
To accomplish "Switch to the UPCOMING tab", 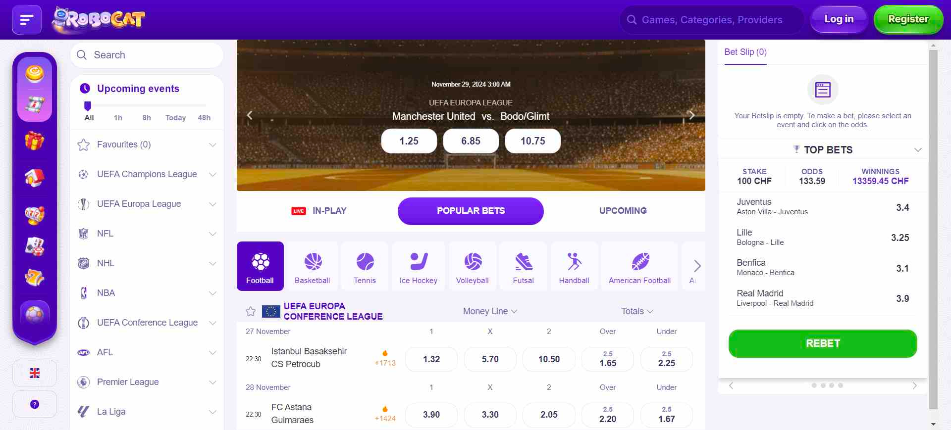I will click(623, 211).
